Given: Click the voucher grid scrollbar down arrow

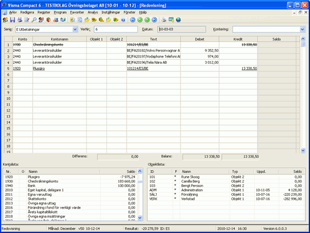Looking at the screenshot, I should [x=303, y=150].
